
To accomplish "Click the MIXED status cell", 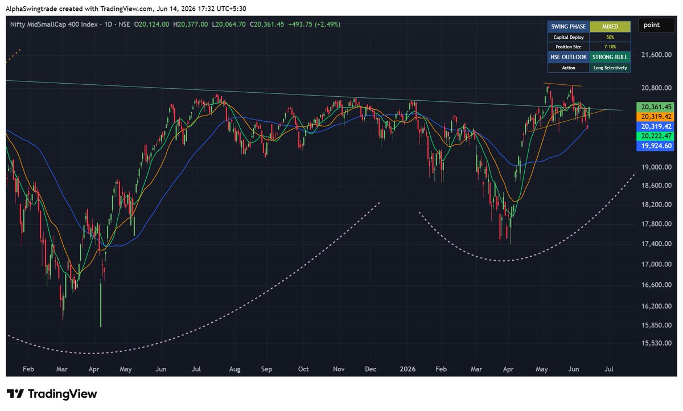I will (610, 26).
